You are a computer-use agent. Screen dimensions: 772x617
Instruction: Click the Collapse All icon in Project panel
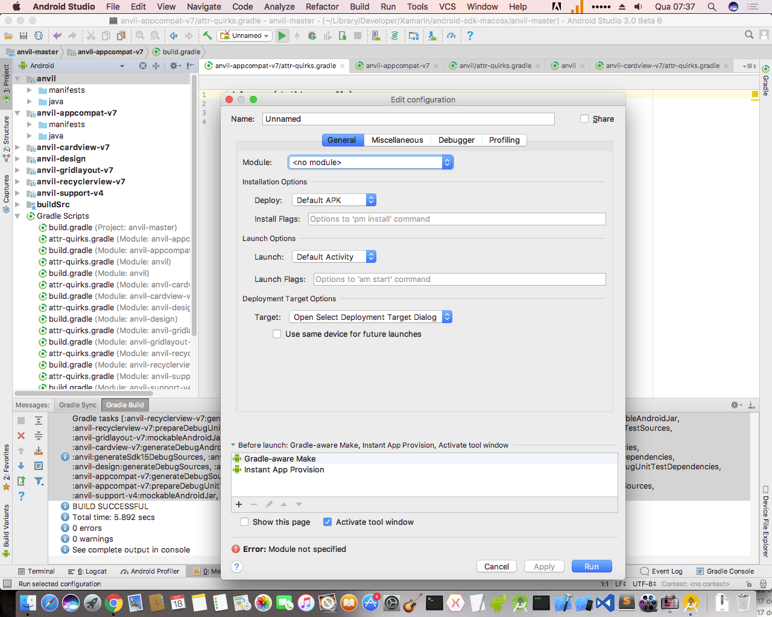tap(156, 66)
